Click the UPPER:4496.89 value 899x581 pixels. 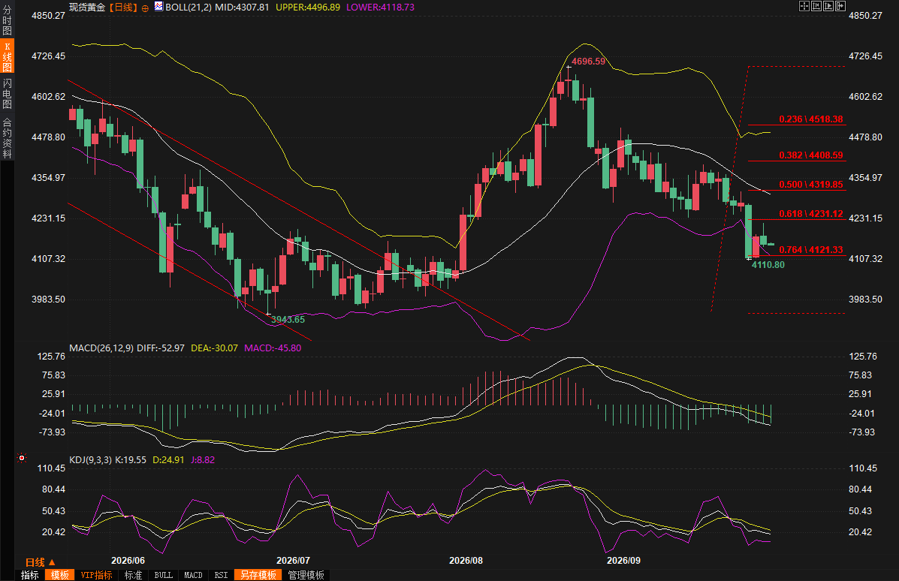(x=308, y=7)
